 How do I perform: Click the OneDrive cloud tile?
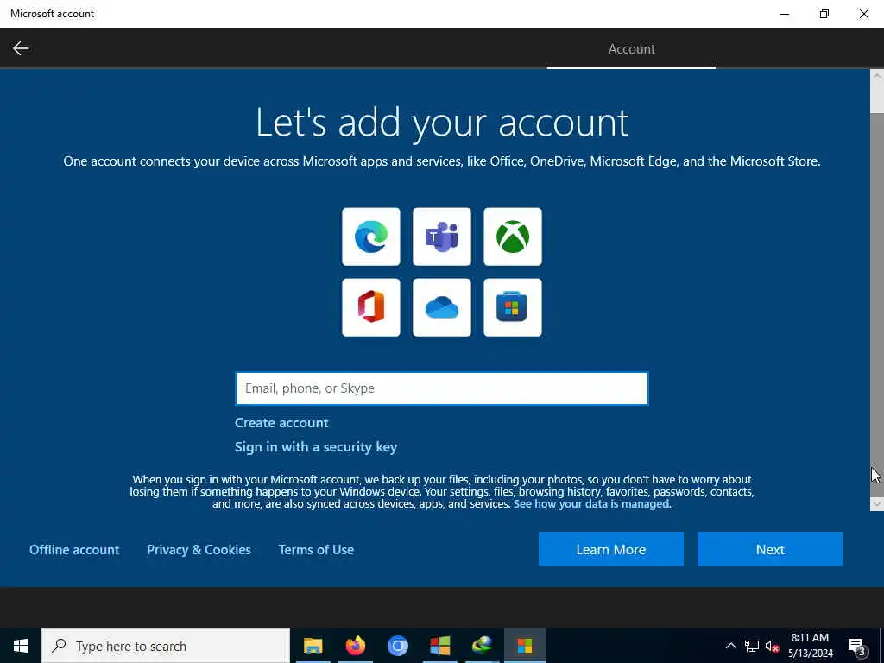coord(442,307)
